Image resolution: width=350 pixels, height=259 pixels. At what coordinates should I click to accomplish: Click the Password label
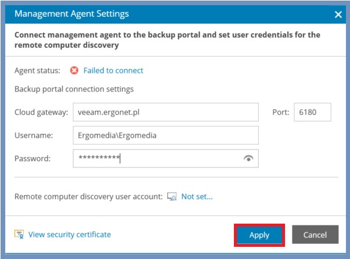33,159
